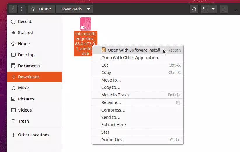240x152 pixels.
Task: Choose Open With Other Application
Action: point(138,58)
